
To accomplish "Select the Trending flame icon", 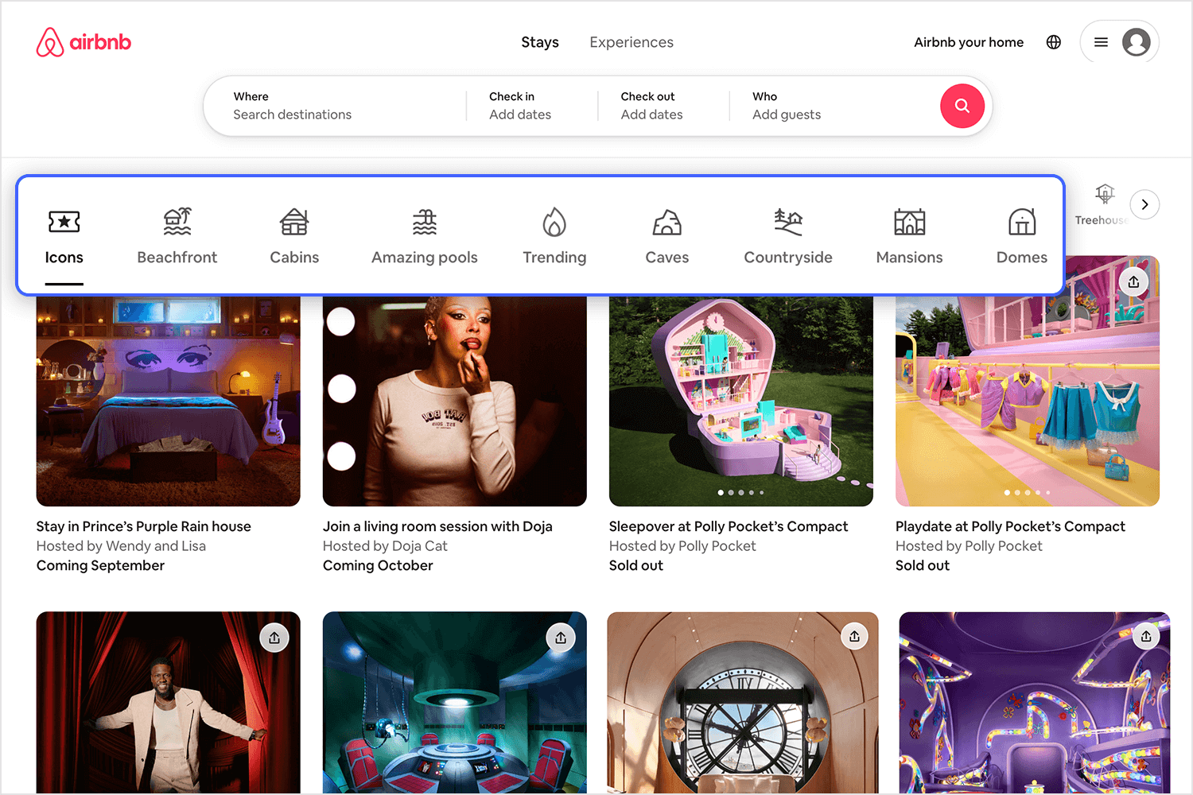I will click(x=554, y=222).
